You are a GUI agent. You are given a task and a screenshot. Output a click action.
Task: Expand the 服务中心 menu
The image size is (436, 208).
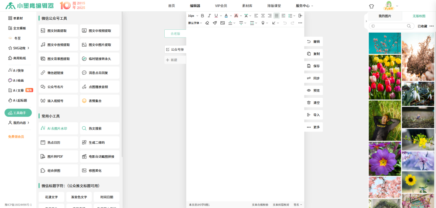coord(304,6)
